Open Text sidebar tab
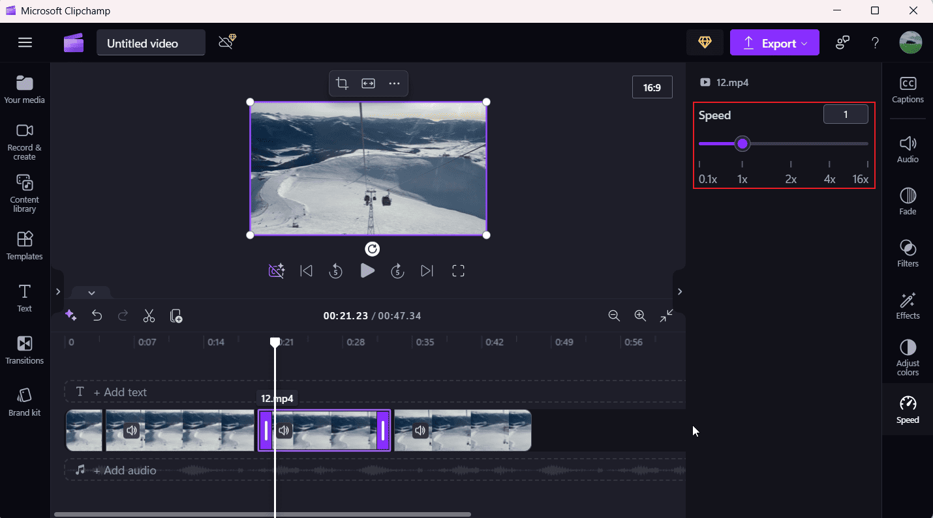933x518 pixels. (25, 298)
